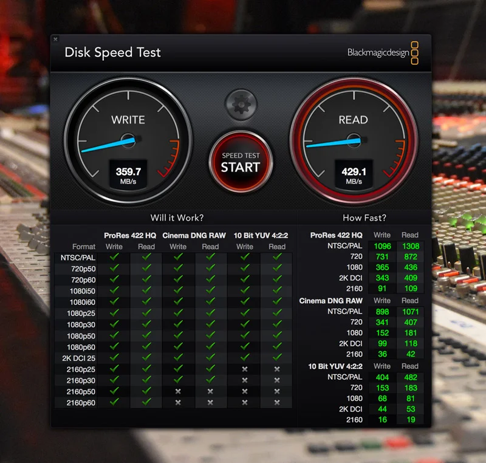Click ProRes 2K DCI write value 343
Viewport: 486px width, 463px height.
pos(382,278)
